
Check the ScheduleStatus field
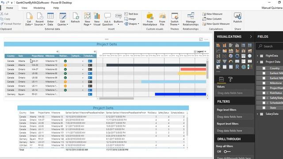click(264, 103)
